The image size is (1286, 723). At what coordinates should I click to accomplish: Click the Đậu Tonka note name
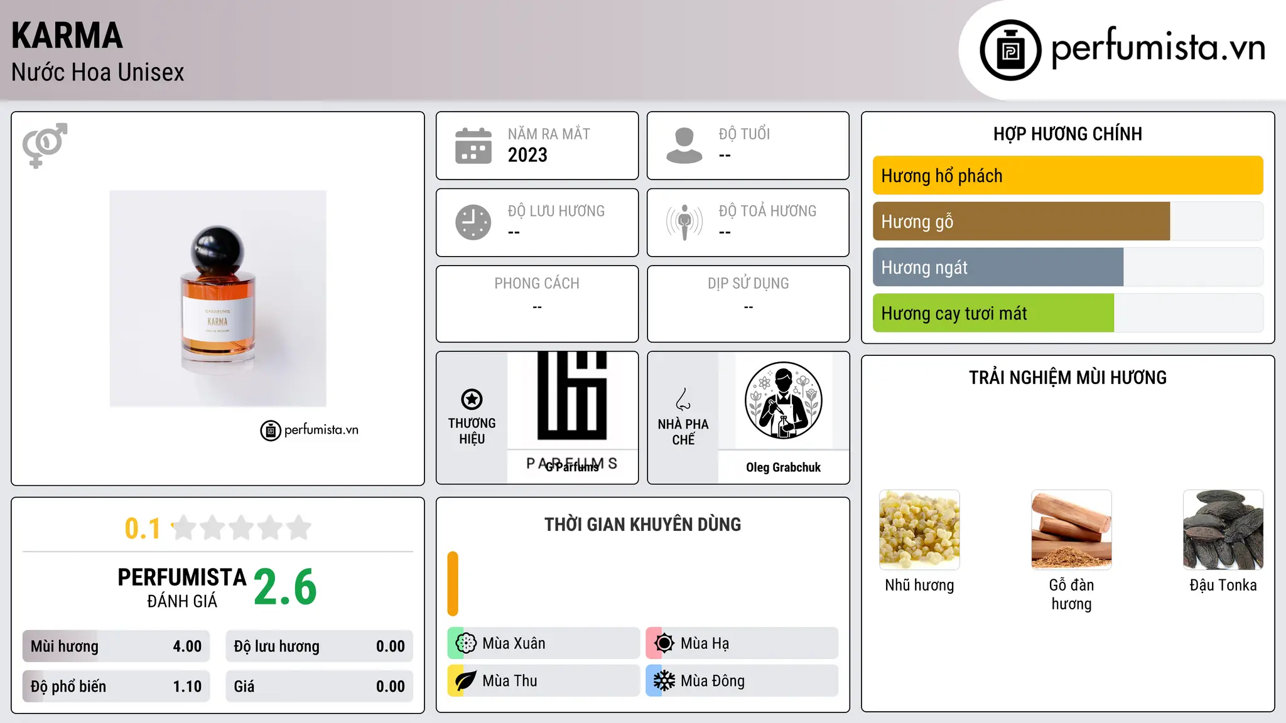pyautogui.click(x=1223, y=586)
